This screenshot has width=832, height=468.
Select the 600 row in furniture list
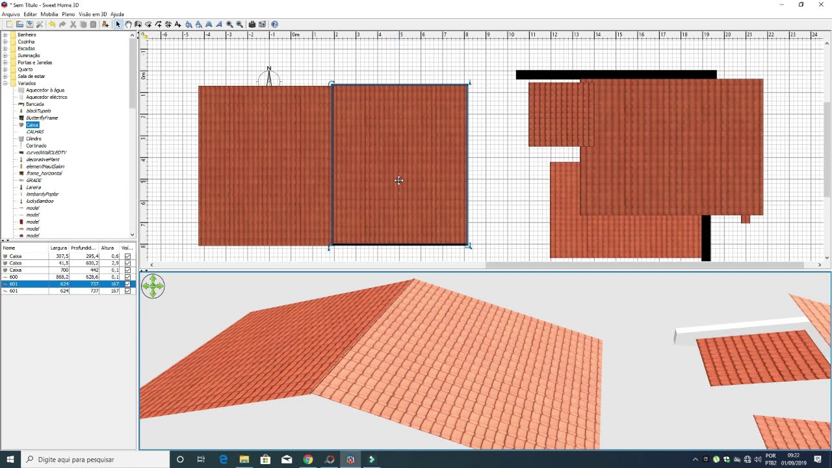tap(68, 277)
